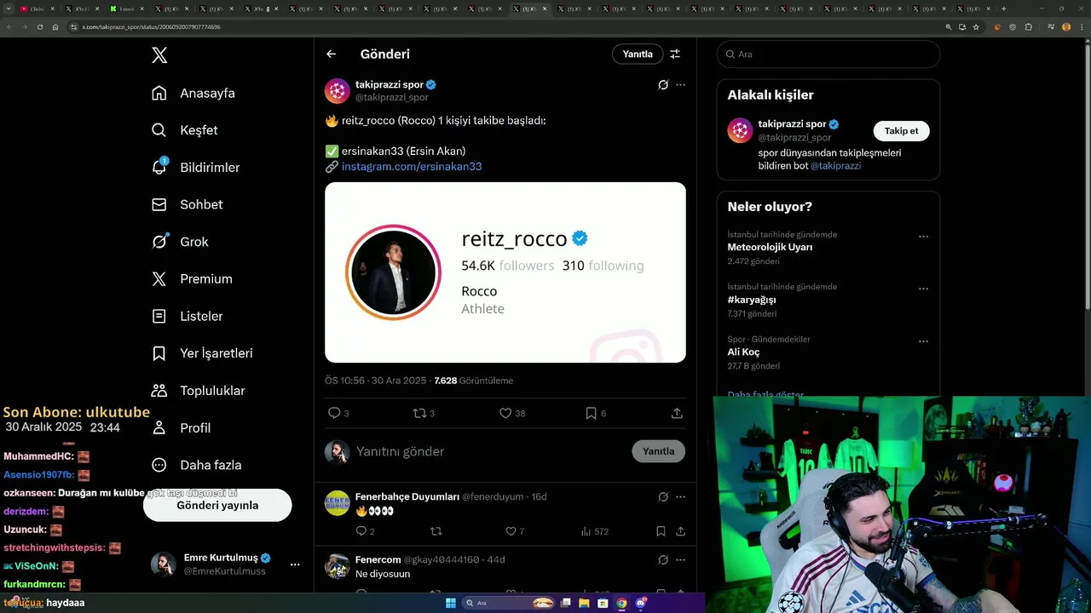Go back with the arrow beside Gönderi
This screenshot has width=1091, height=613.
point(332,54)
